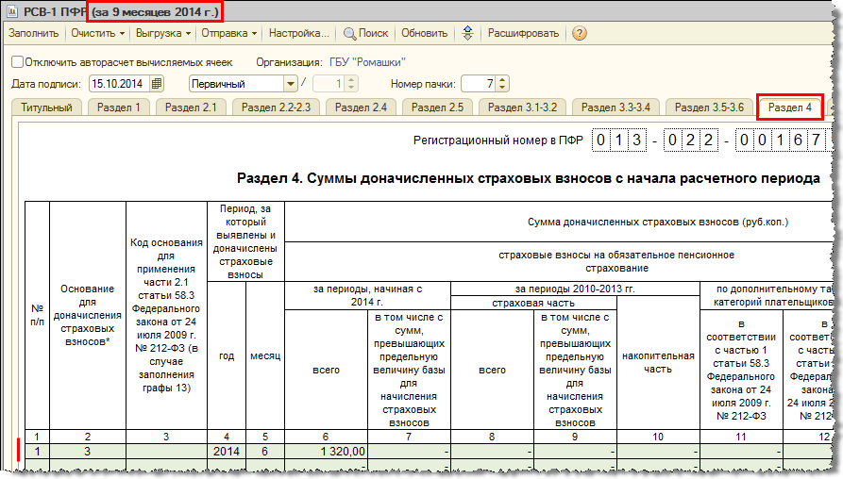Switch to the Титульный tab
Image resolution: width=843 pixels, height=479 pixels.
coord(47,107)
